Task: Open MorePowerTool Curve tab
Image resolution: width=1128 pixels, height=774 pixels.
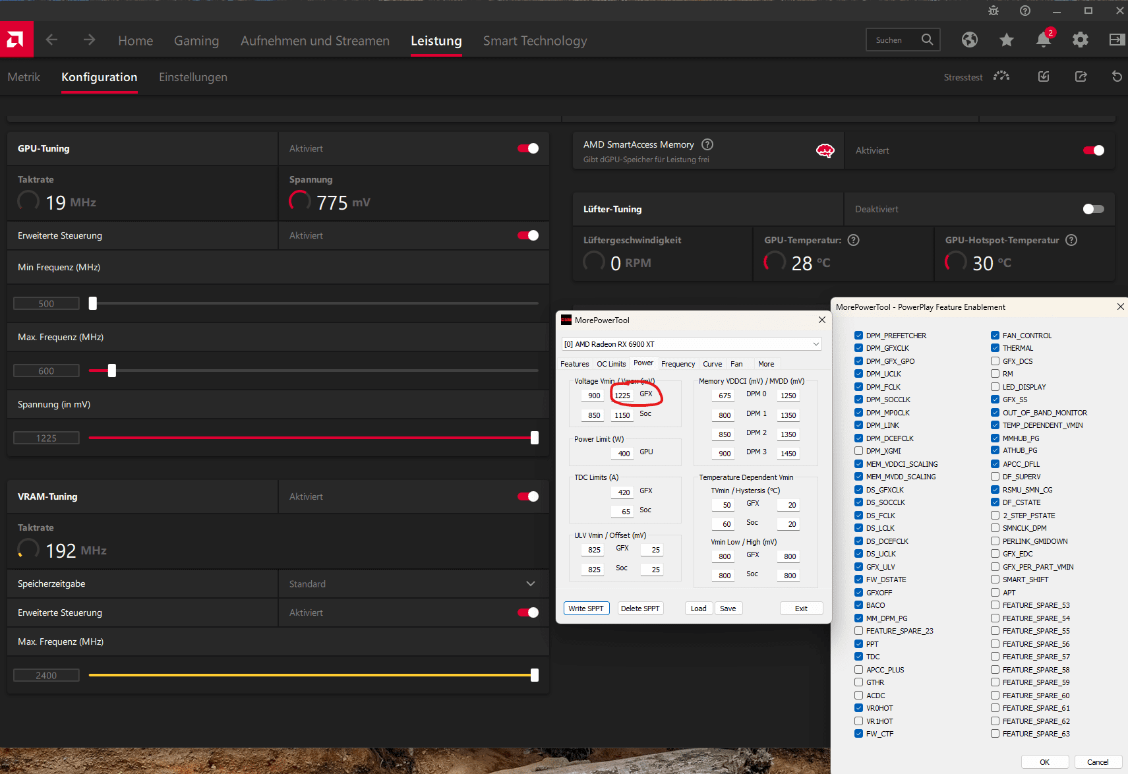Action: pos(712,364)
